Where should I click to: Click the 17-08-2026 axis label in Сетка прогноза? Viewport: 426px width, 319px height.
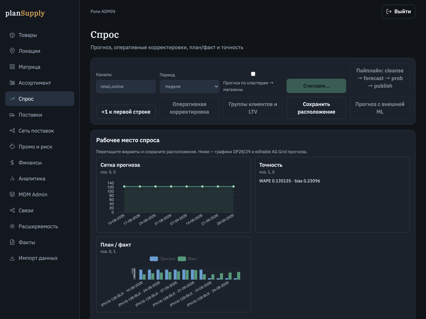click(x=132, y=219)
